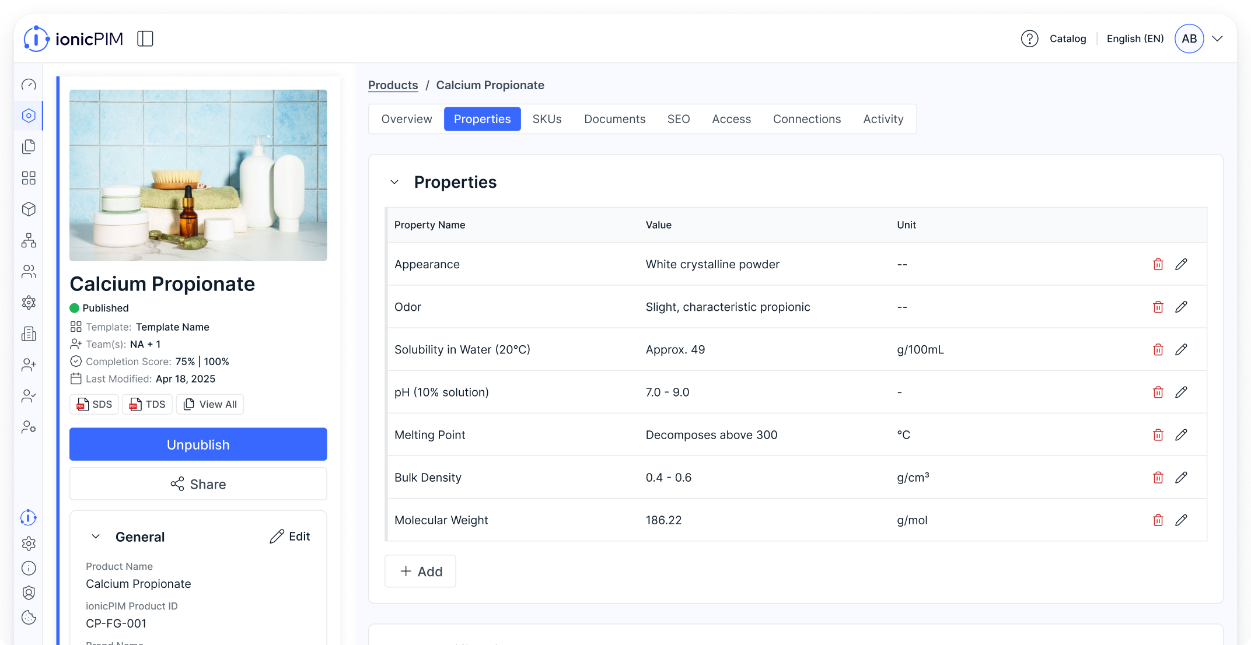
Task: Click the Unpublish button
Action: coord(198,444)
